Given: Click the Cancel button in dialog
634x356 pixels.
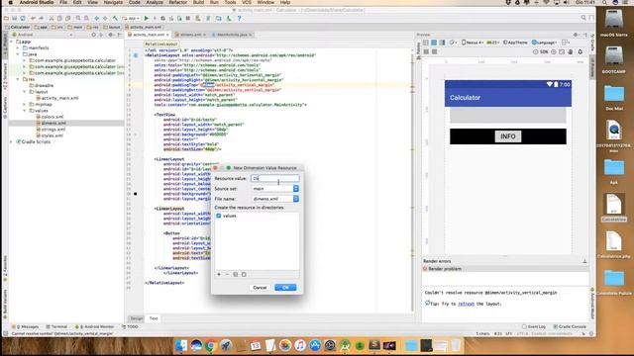Looking at the screenshot, I should pyautogui.click(x=260, y=288).
